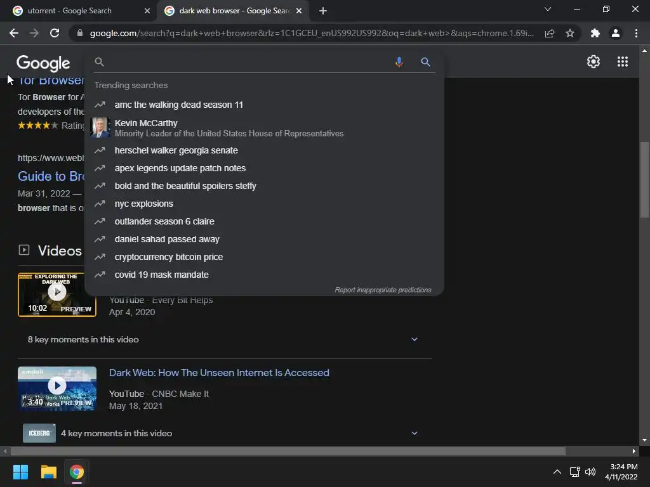Open 'Dark Web: How The Unseen Internet' link
The width and height of the screenshot is (650, 487).
[219, 373]
